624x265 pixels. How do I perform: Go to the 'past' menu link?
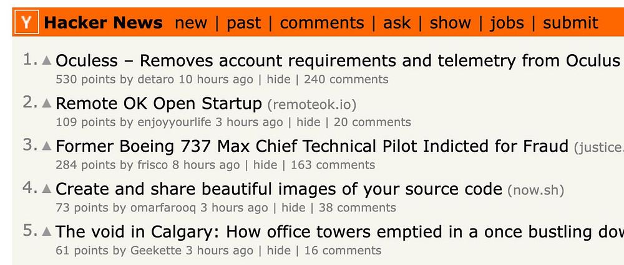[x=243, y=23]
